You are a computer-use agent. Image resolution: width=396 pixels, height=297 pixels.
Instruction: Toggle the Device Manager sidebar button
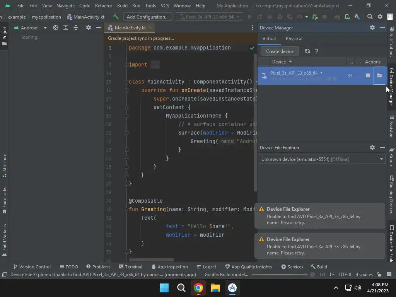391,87
